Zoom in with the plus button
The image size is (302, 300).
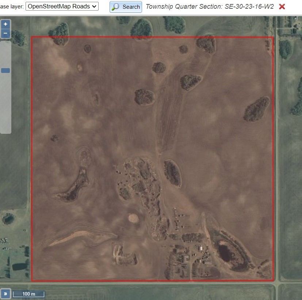point(5,24)
